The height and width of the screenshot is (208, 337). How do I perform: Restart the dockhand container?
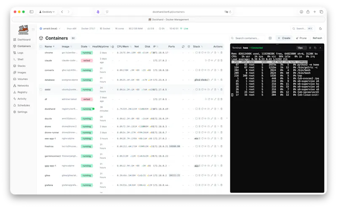point(203,109)
